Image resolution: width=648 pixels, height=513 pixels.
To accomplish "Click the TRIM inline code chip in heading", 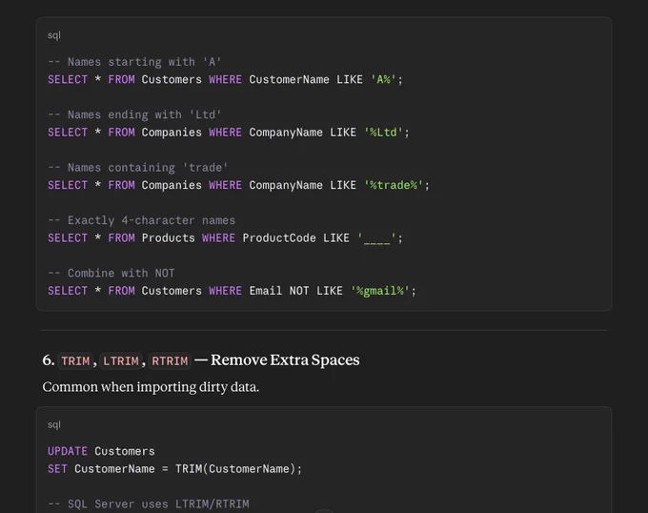I will 75,360.
